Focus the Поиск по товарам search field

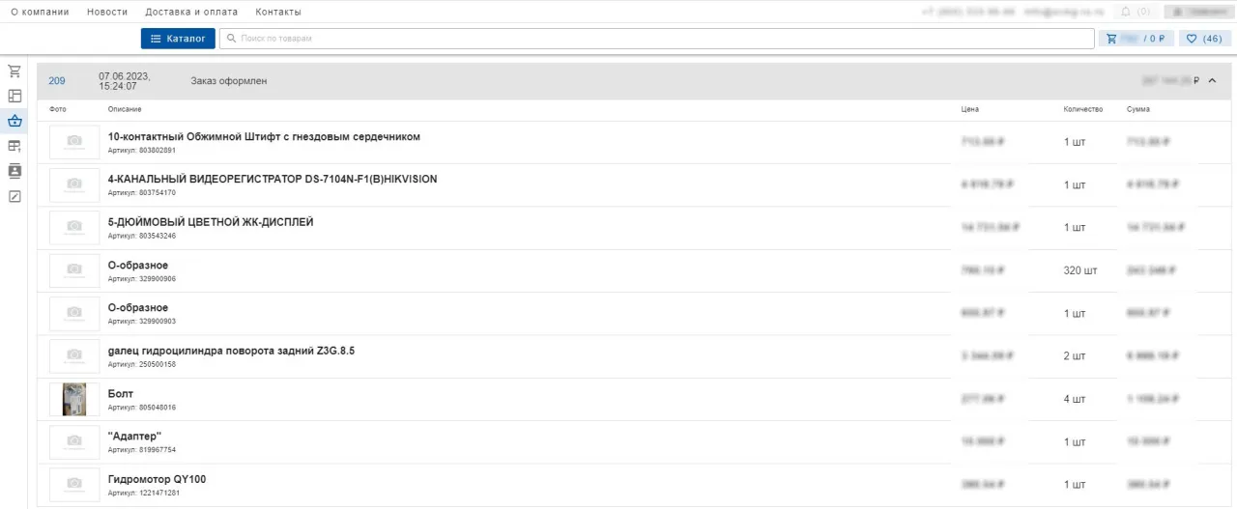[657, 39]
